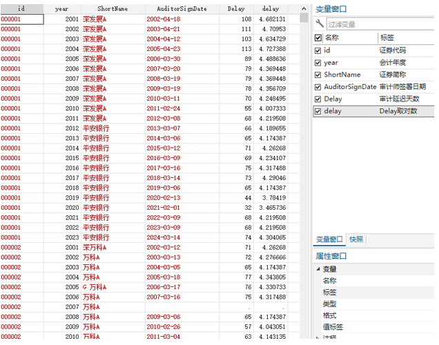Viewport: 439px width, 345px height.
Task: Toggle the AuditorSignDate variable checkbox
Action: [x=318, y=87]
